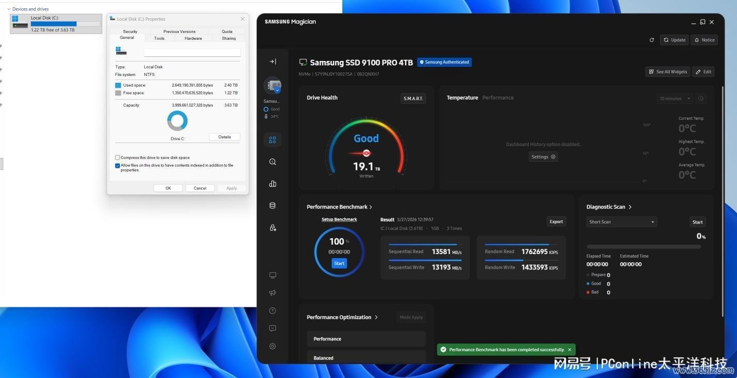Export the benchmark result
Image resolution: width=737 pixels, height=378 pixels.
(556, 222)
